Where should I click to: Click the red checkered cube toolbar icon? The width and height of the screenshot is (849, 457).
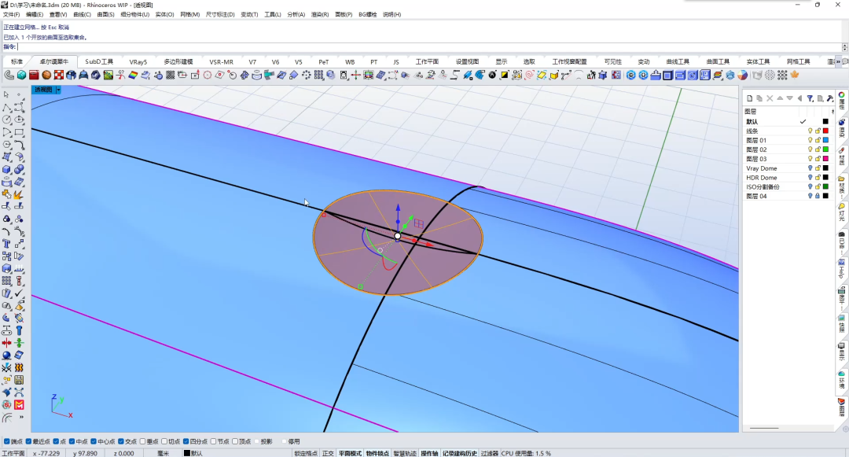(x=59, y=76)
